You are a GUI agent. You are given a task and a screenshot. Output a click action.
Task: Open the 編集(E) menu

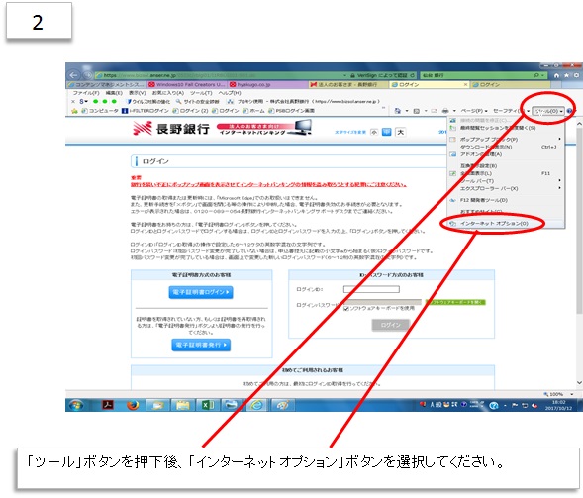point(114,93)
